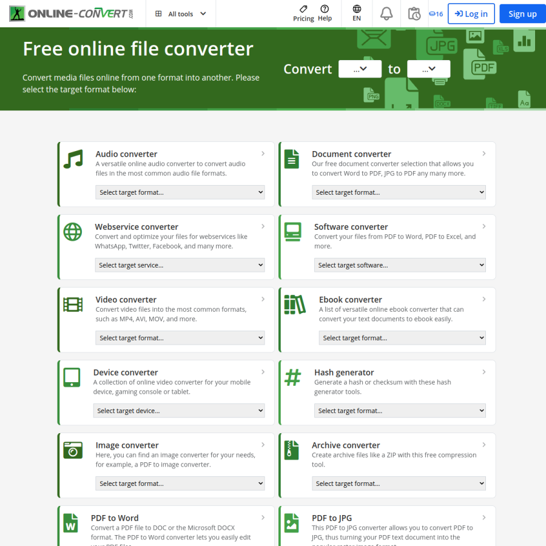
Task: Click the Image converter camera icon
Action: (73, 450)
